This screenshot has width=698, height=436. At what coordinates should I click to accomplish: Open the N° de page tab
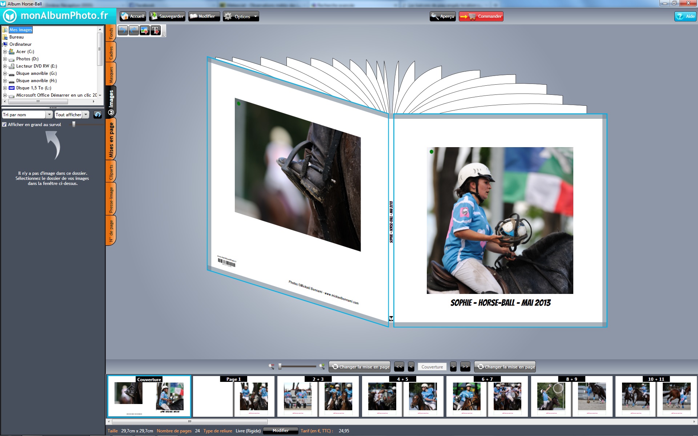(111, 231)
